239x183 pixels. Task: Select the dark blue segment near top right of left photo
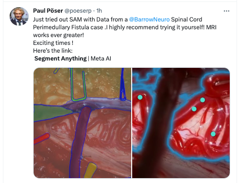click(123, 84)
